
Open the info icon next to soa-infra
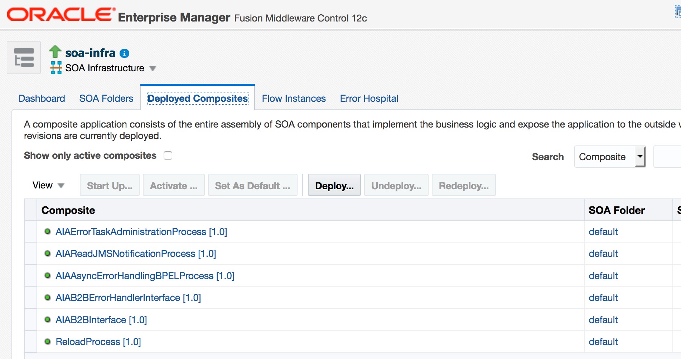(124, 53)
